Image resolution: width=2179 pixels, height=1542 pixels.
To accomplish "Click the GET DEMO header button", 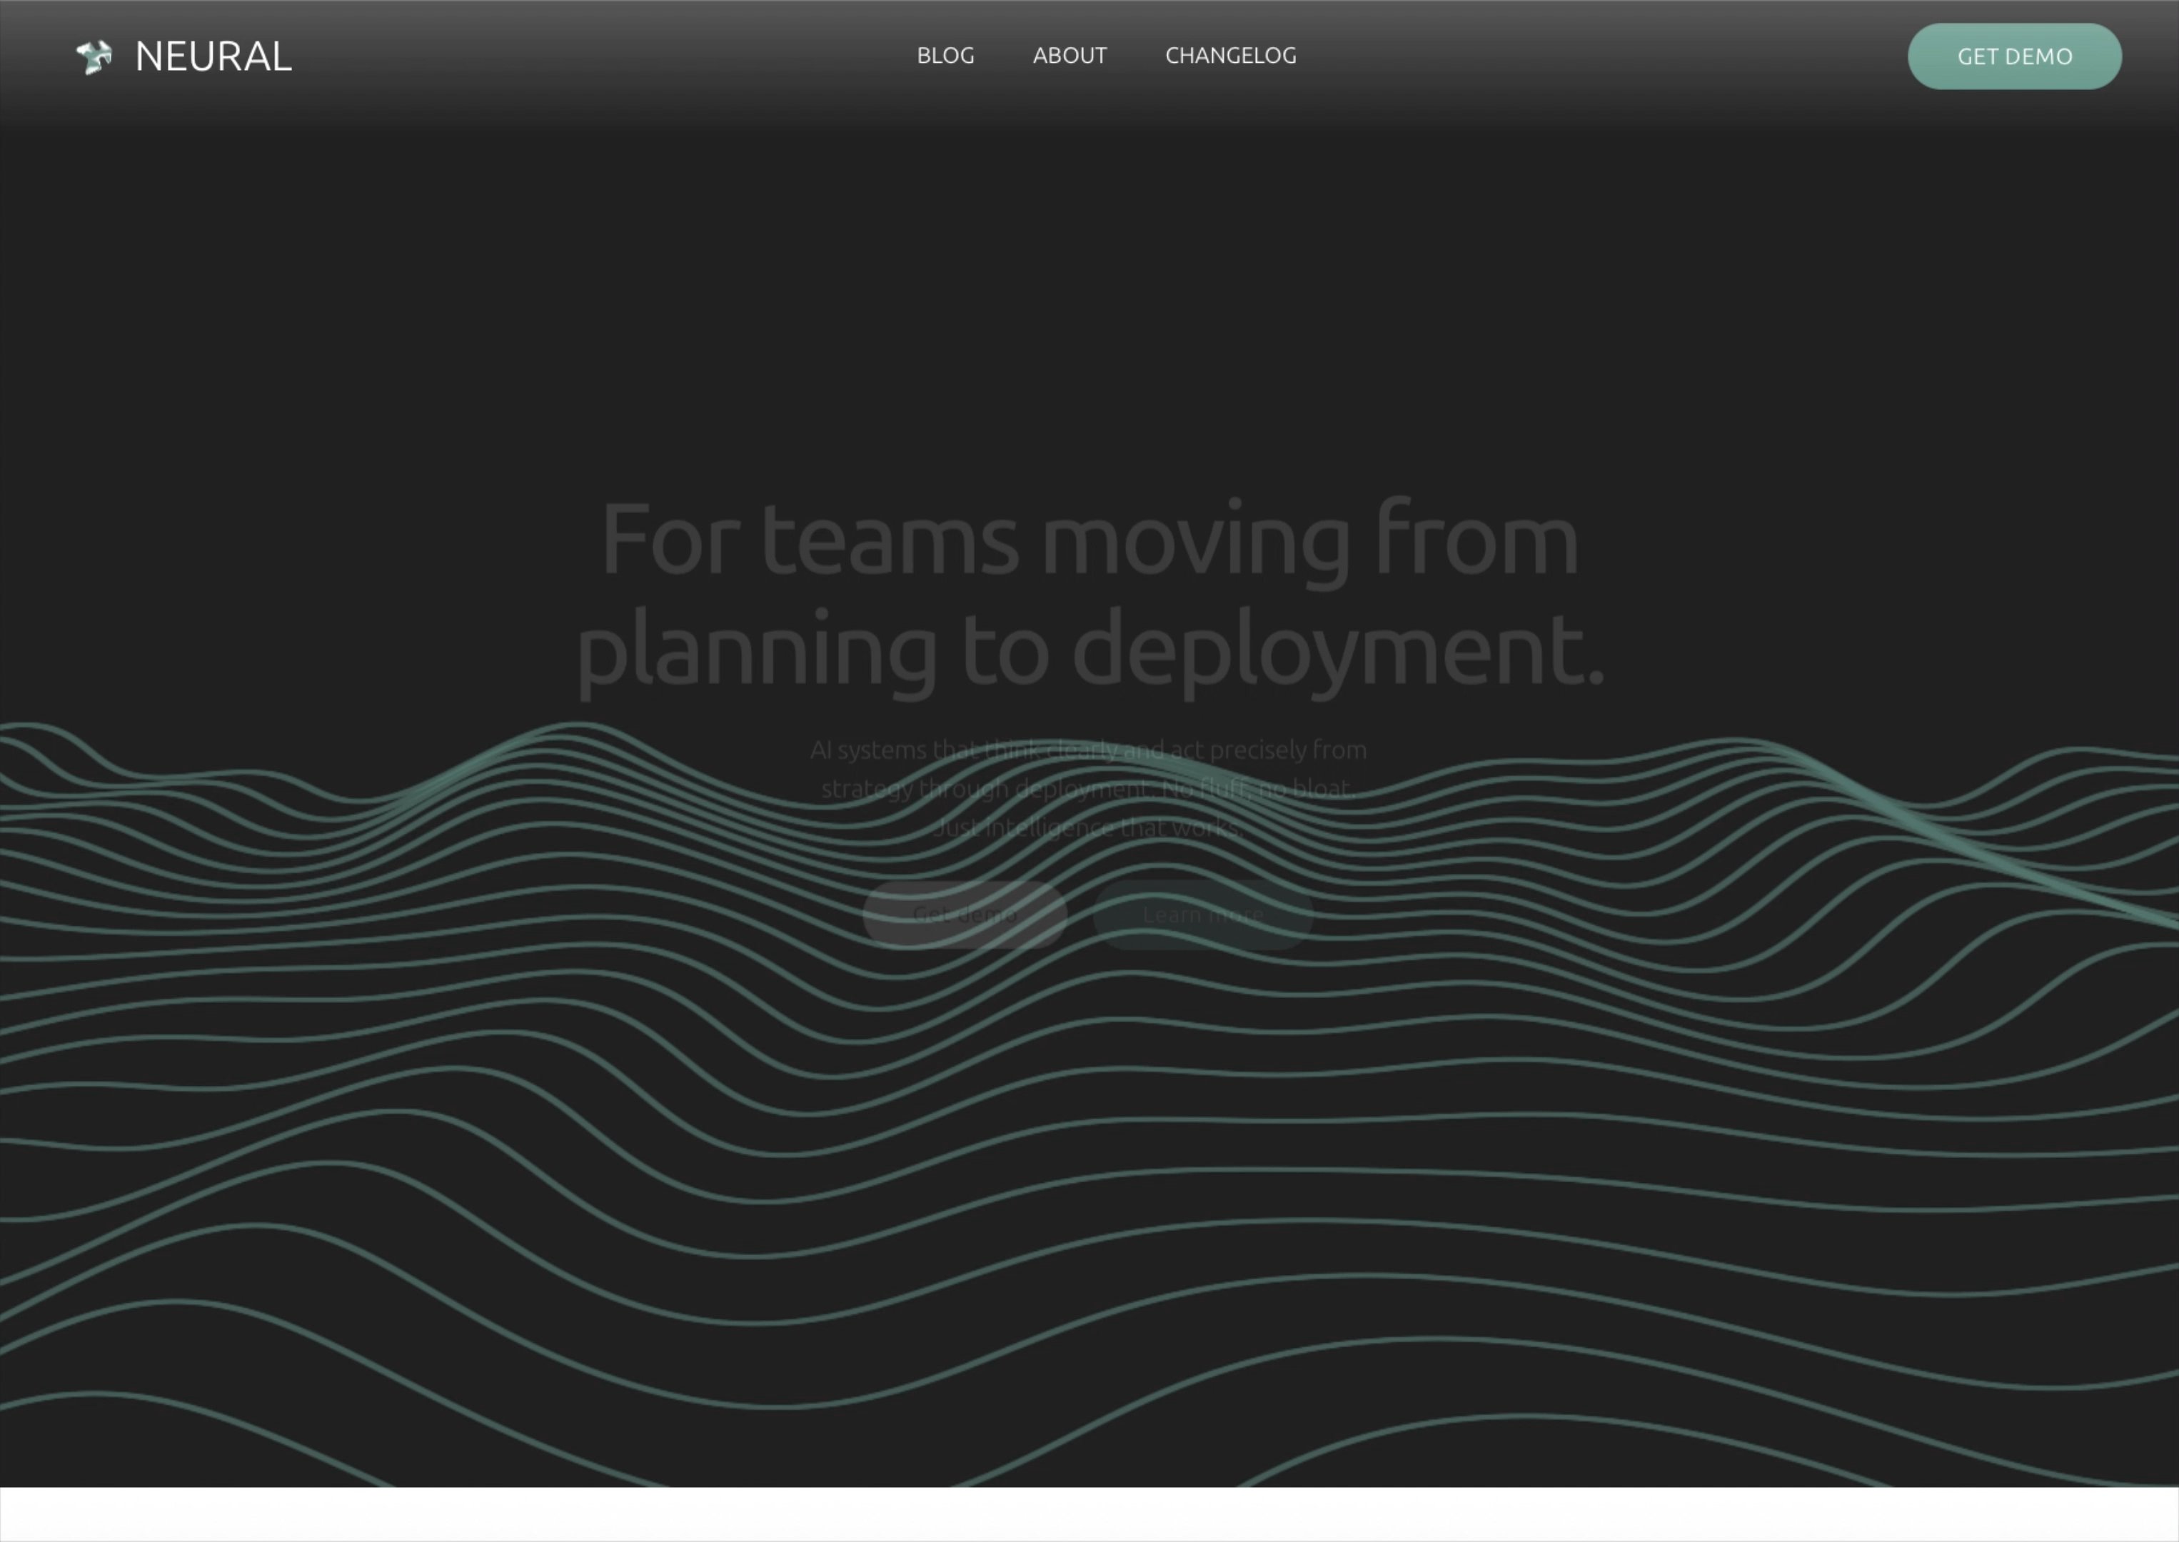I will point(2015,56).
